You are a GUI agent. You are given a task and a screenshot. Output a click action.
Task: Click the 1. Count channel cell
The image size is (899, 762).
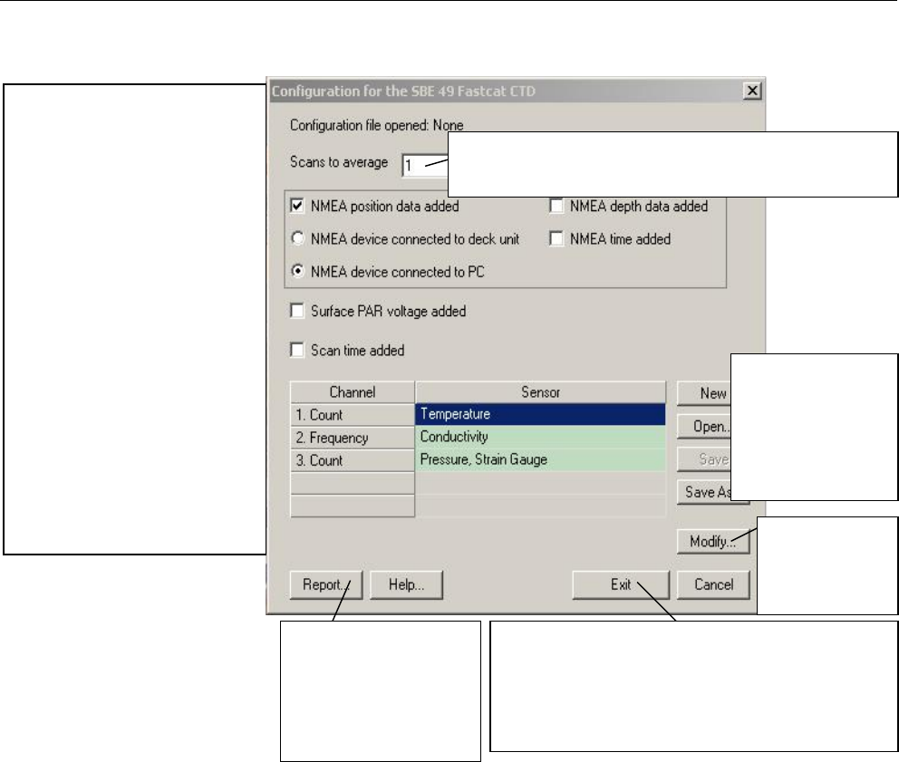pos(352,415)
